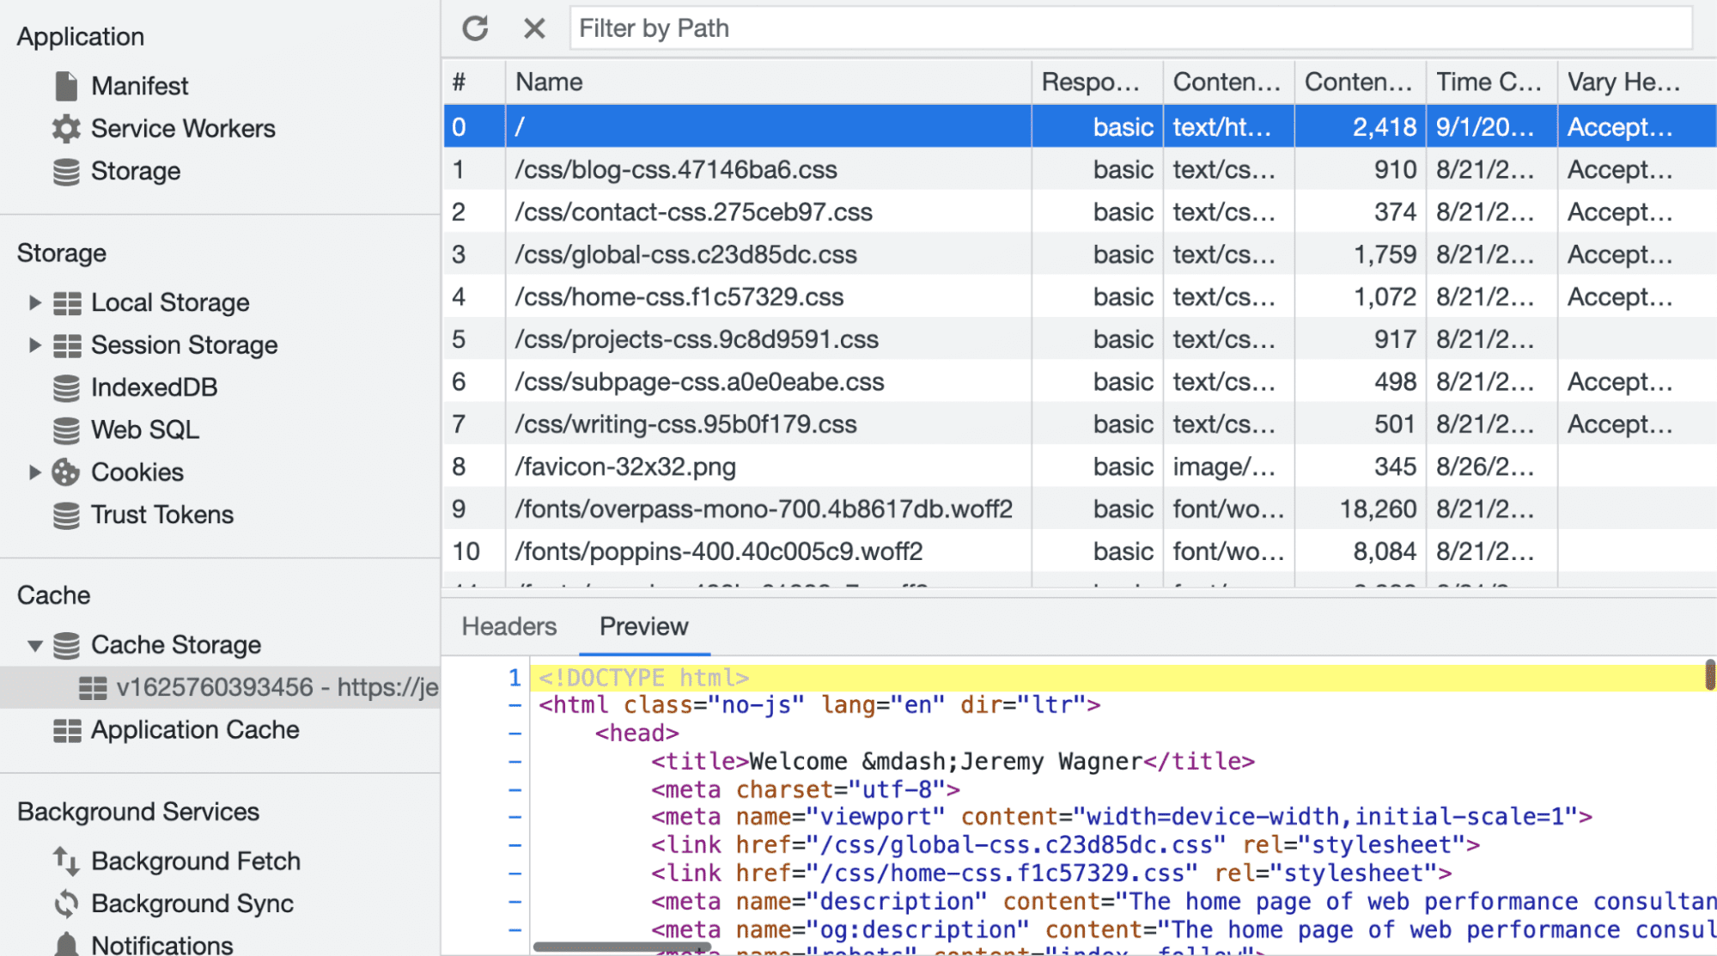Select the Storage panel icon
This screenshot has width=1717, height=956.
(66, 171)
